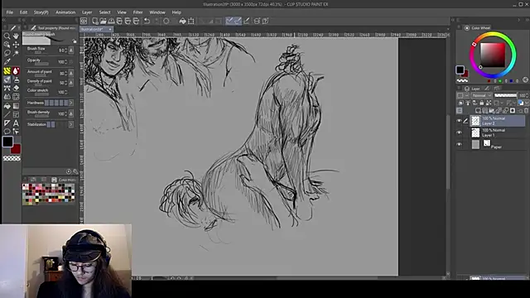Viewport: 530px width, 298px height.
Task: Hide Layer 2 using its eye icon
Action: coord(459,121)
